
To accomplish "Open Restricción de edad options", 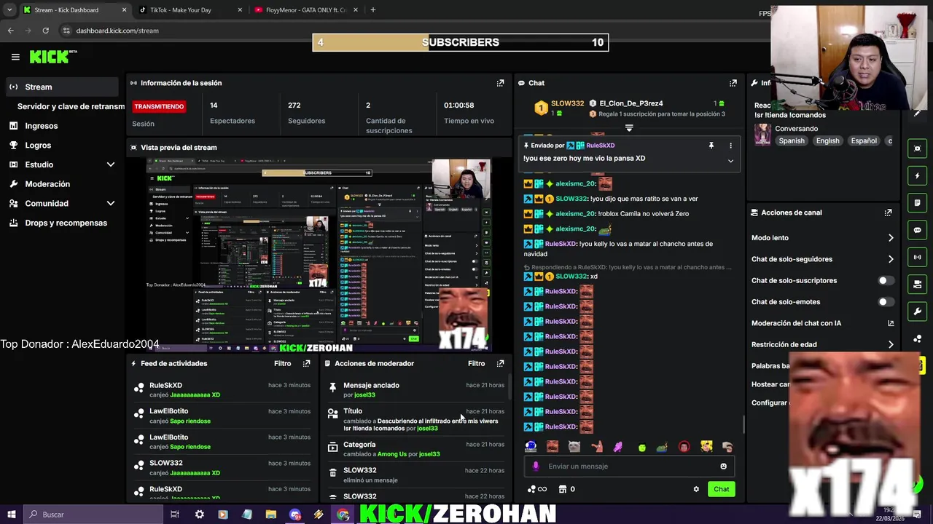I will click(891, 344).
